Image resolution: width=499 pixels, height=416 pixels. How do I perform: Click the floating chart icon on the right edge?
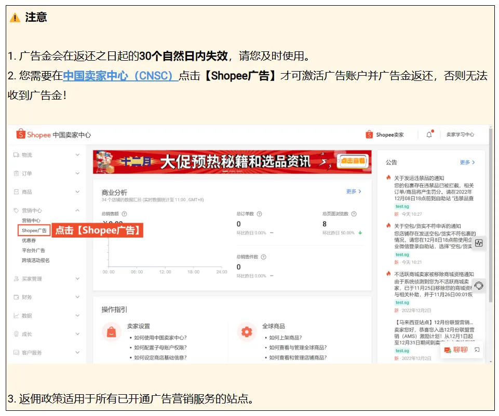(478, 243)
